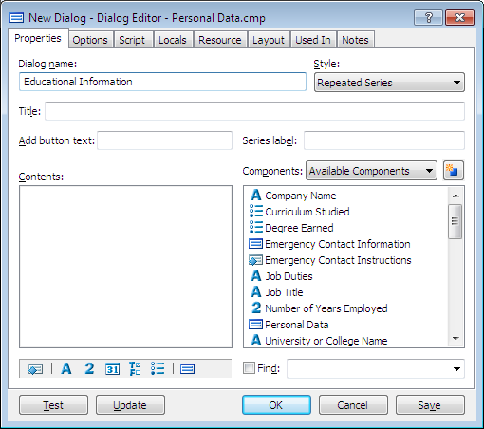Open the Style dropdown showing Repeated Series

[x=389, y=83]
